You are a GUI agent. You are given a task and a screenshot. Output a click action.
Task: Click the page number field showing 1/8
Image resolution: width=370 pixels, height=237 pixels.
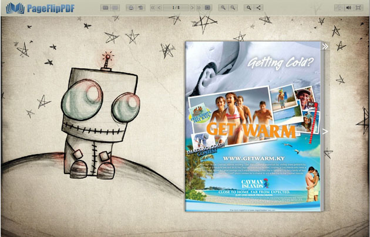176,8
